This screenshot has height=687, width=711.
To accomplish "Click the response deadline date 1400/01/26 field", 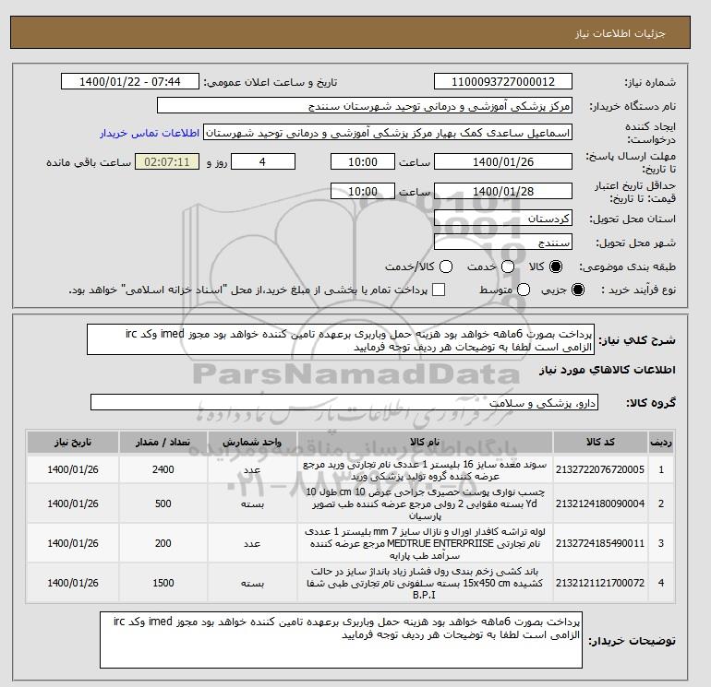I will click(x=503, y=161).
